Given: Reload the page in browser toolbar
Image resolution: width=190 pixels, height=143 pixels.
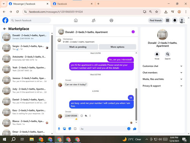Looking at the screenshot, I should click(17, 12).
